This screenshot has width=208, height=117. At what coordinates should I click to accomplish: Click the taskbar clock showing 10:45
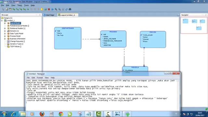(x=200, y=114)
